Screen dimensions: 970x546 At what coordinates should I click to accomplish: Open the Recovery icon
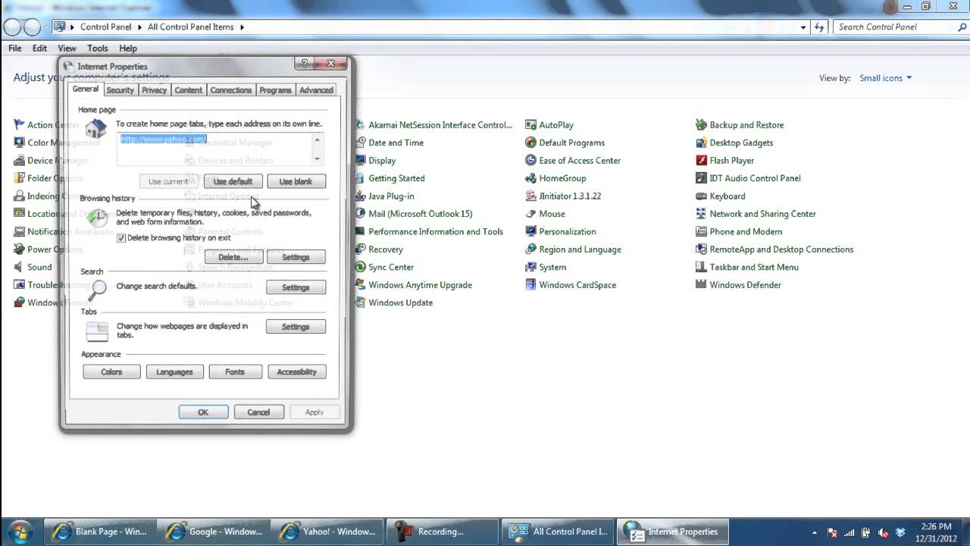[379, 249]
